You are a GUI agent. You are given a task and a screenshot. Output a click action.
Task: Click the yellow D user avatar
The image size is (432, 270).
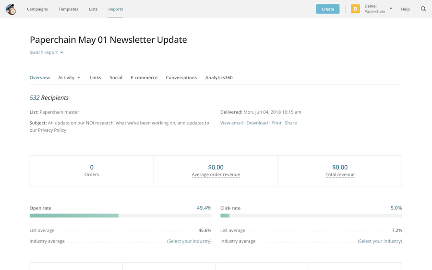(355, 9)
